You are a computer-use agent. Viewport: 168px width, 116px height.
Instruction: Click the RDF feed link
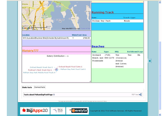tap(135, 95)
